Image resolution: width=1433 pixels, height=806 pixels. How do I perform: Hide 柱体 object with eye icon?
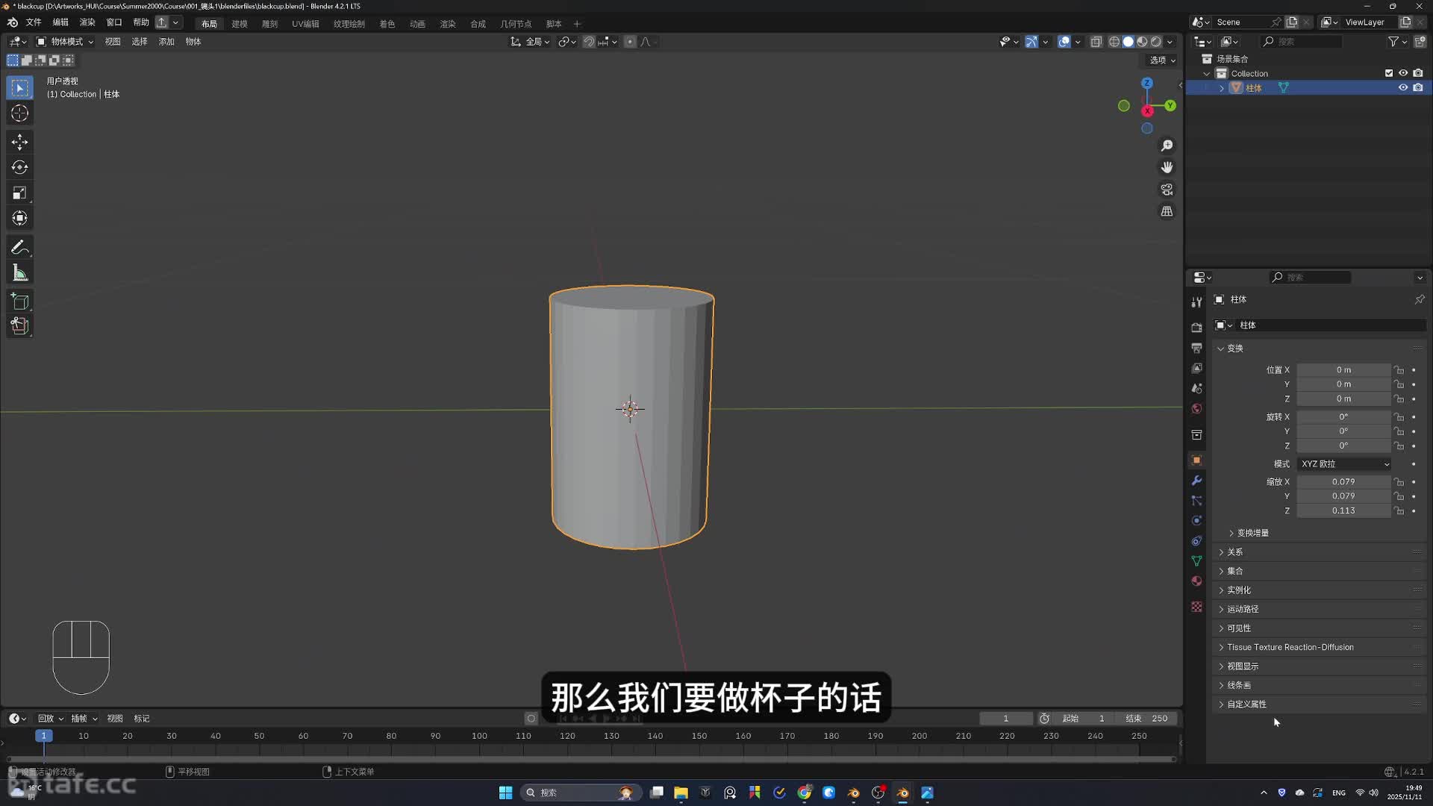point(1402,88)
